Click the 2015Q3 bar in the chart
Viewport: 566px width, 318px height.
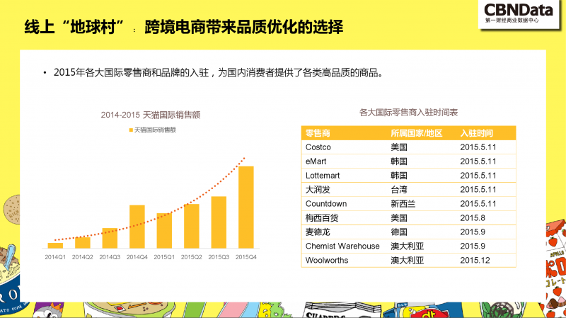point(219,222)
